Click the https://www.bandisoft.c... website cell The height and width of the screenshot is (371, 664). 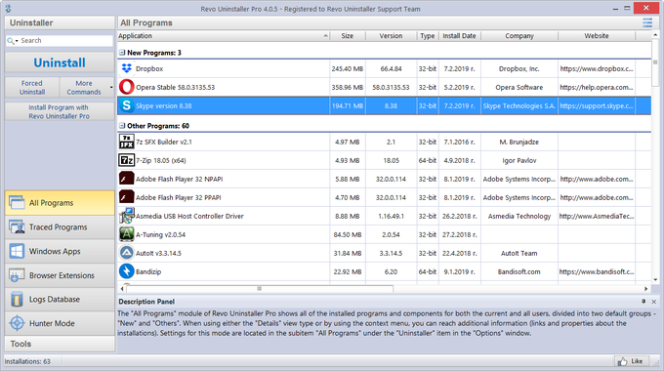click(x=597, y=271)
